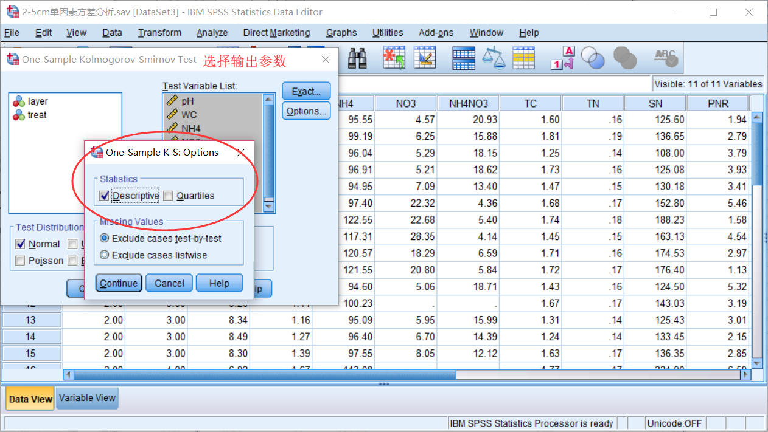Click the data grid vertical scrollbar up arrow

click(756, 118)
